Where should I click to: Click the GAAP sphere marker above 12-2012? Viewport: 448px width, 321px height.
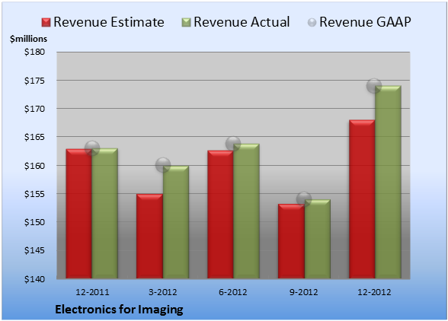[x=374, y=85]
